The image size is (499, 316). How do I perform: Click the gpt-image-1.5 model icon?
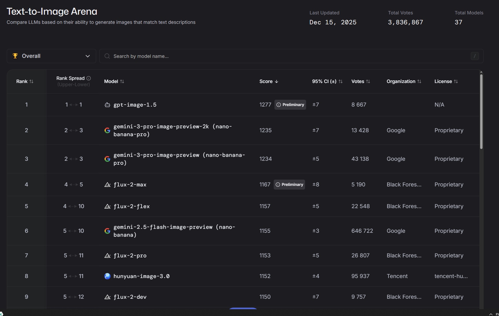pyautogui.click(x=107, y=105)
